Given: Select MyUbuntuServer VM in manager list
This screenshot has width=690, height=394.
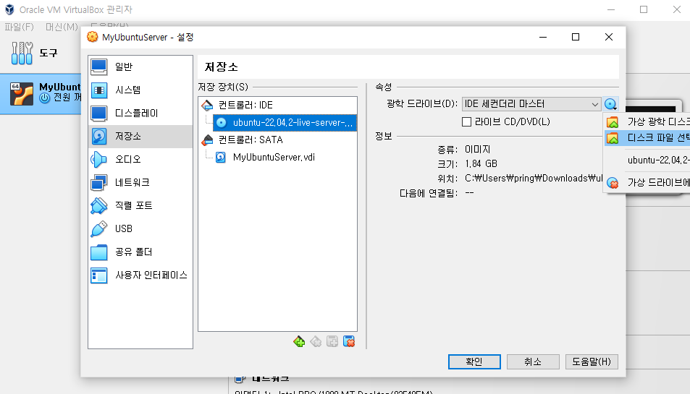Looking at the screenshot, I should [x=41, y=93].
